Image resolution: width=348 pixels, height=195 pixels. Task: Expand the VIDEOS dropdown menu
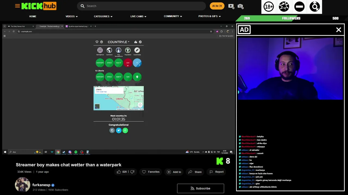point(72,16)
